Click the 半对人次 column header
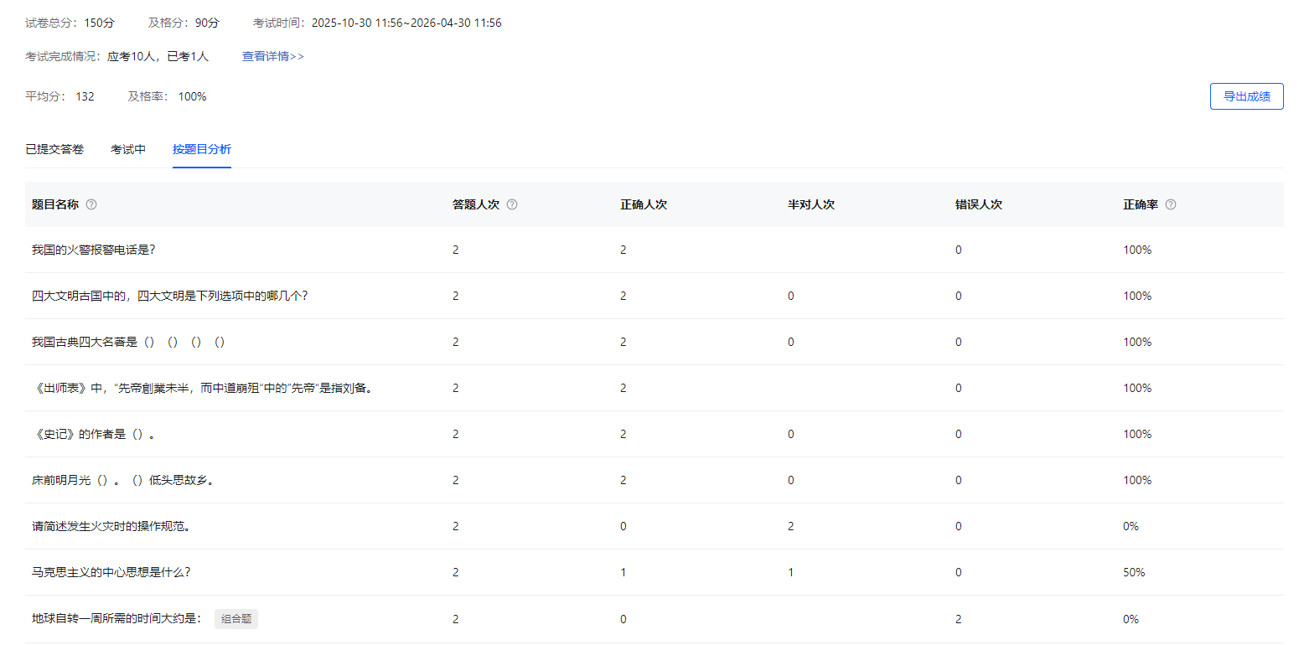This screenshot has height=645, width=1304. pyautogui.click(x=811, y=204)
